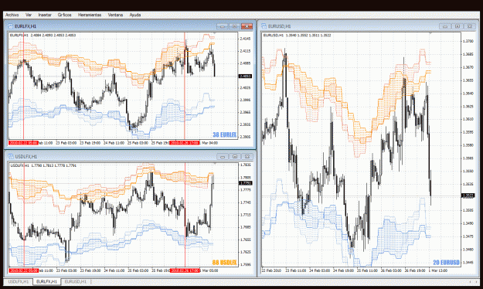Screen dimensions: 483x289
Task: Open the Ventana menu
Action: 115,15
